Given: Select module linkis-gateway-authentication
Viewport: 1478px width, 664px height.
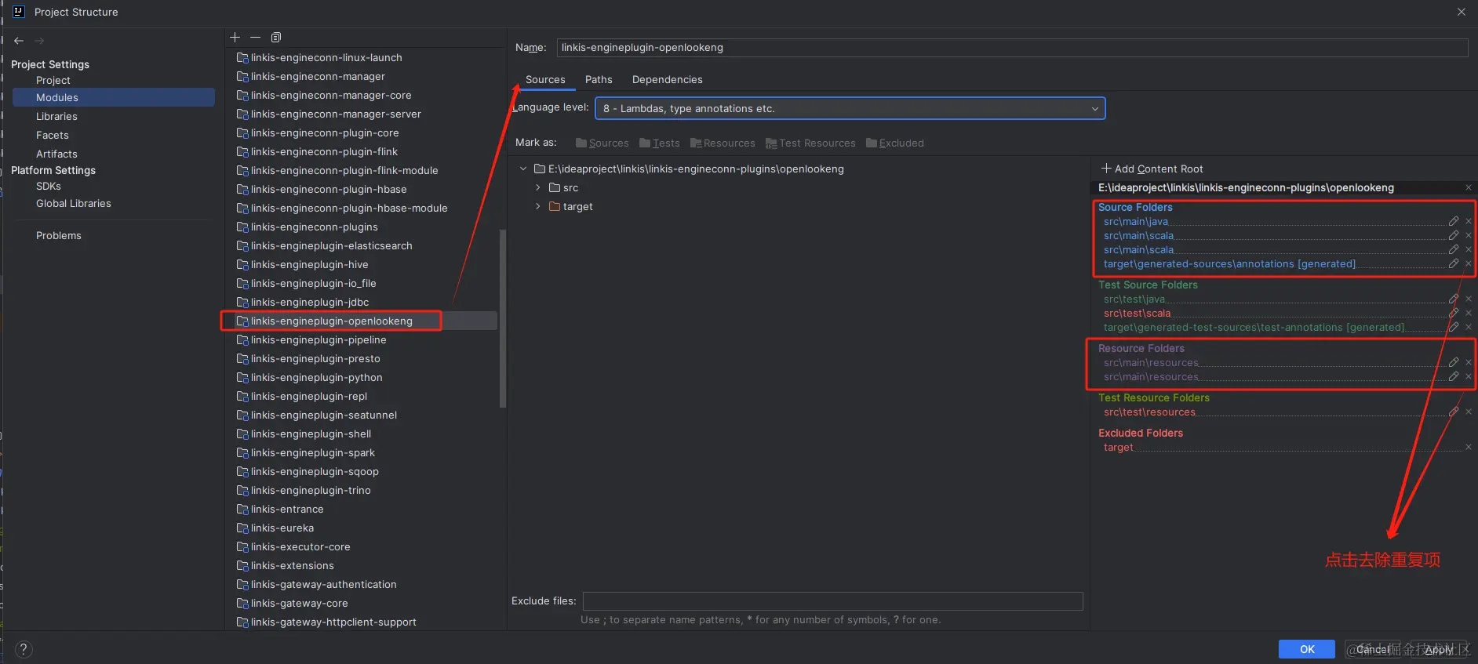Looking at the screenshot, I should (x=323, y=584).
